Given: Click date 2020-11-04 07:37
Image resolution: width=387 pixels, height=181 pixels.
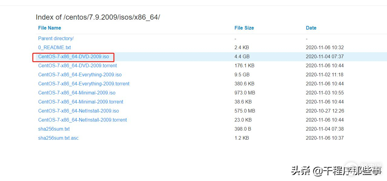Looking at the screenshot, I should [325, 56].
